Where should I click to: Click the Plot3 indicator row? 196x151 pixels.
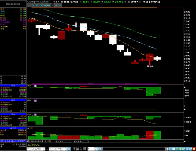pos(13,24)
